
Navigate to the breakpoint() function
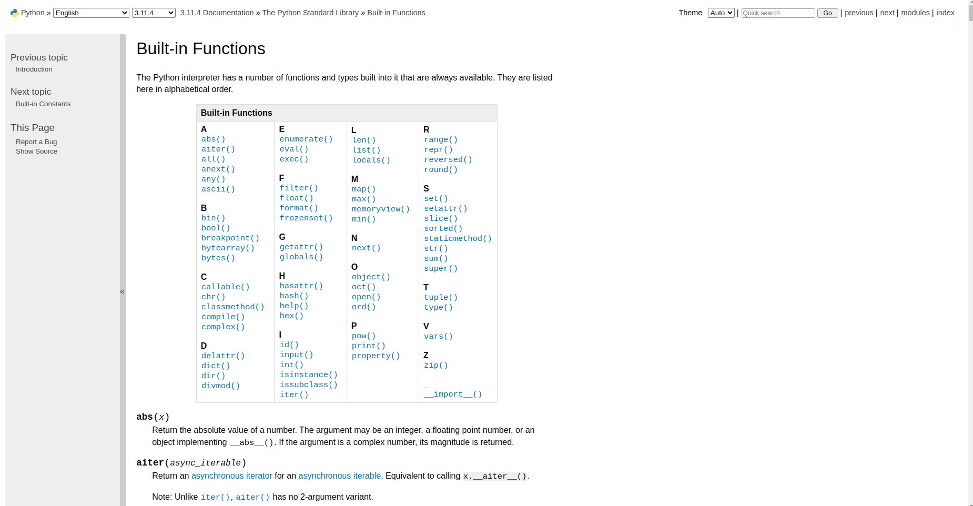(x=230, y=238)
